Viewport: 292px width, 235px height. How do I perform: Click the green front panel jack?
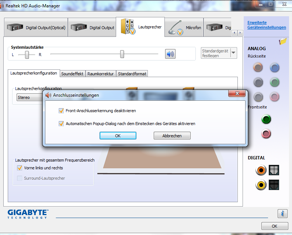coord(266,119)
